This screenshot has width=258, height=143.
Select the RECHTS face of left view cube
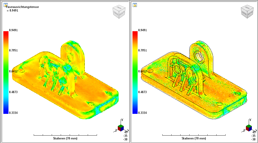point(122,13)
